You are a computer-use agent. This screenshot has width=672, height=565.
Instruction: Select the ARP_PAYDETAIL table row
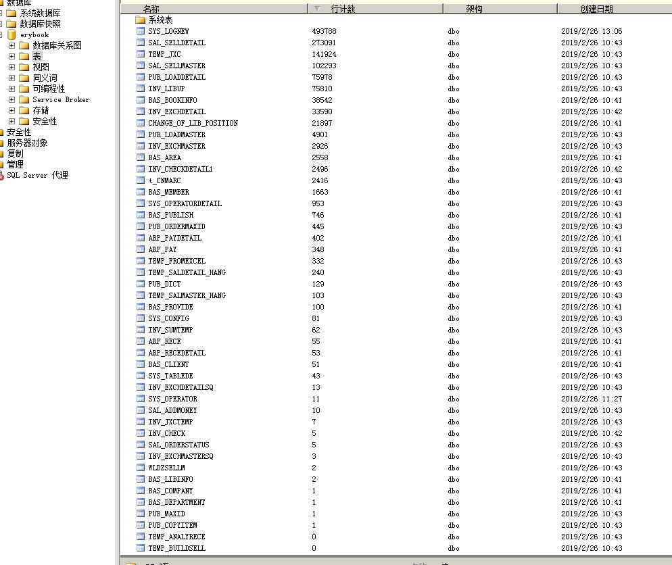[x=175, y=238]
